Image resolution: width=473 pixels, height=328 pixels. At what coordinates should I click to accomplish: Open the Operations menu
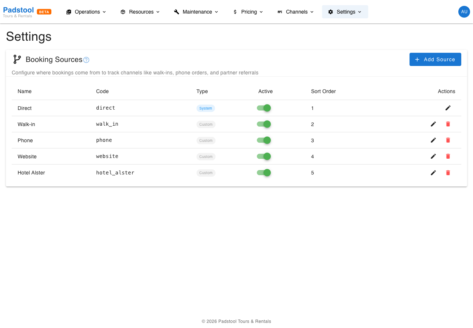(86, 12)
